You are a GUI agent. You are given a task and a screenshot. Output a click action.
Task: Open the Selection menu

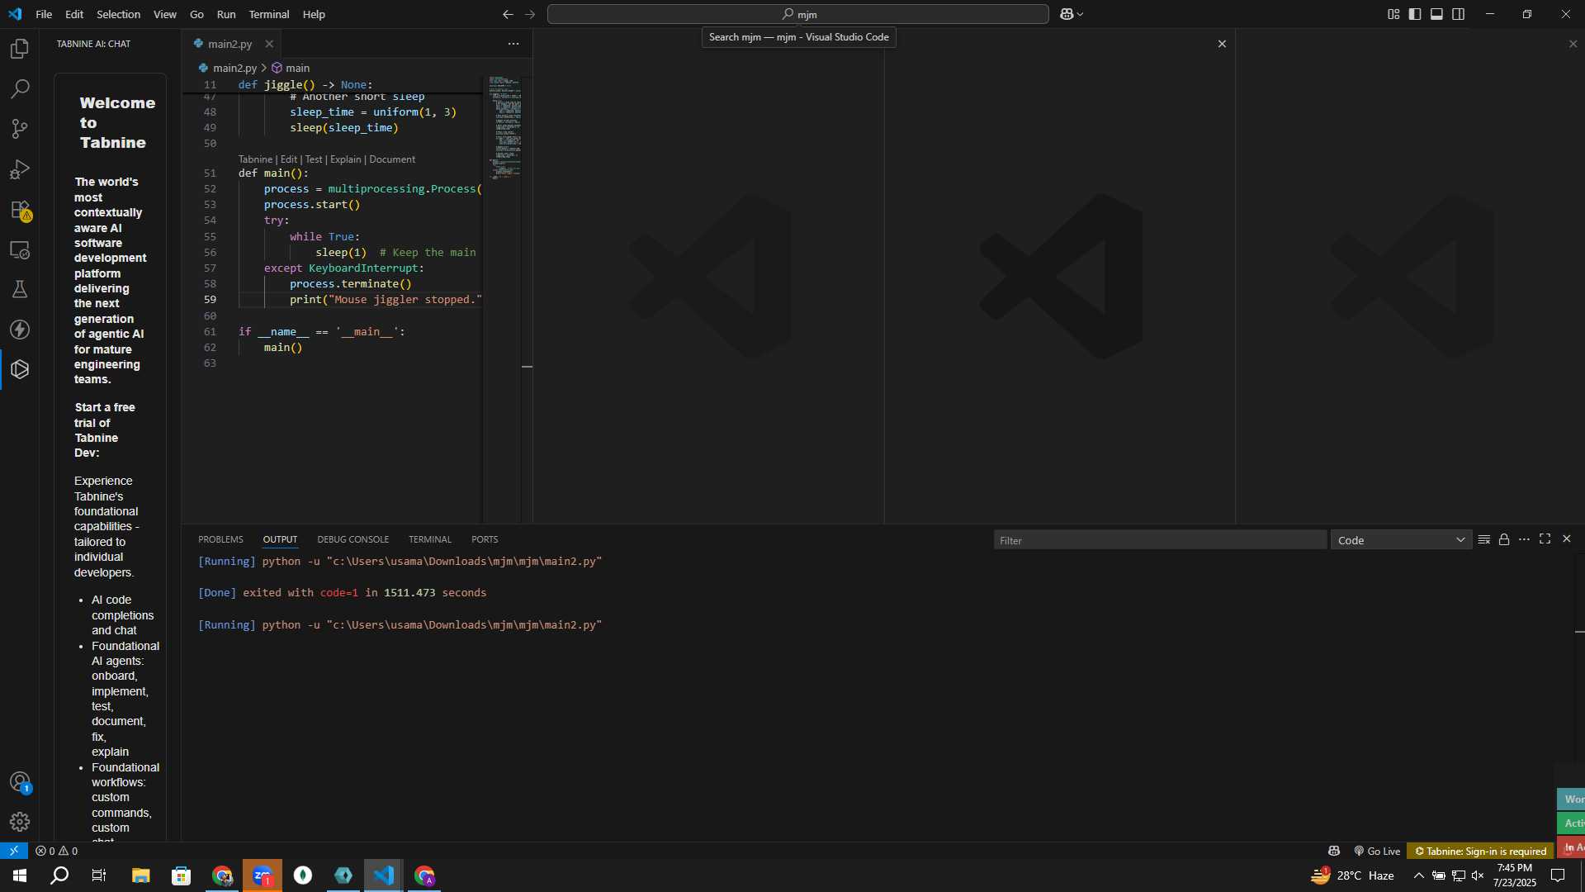click(118, 14)
